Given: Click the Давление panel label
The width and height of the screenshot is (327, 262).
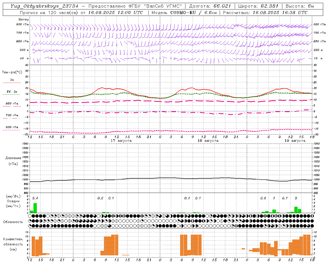Looking at the screenshot, I should pyautogui.click(x=13, y=158).
